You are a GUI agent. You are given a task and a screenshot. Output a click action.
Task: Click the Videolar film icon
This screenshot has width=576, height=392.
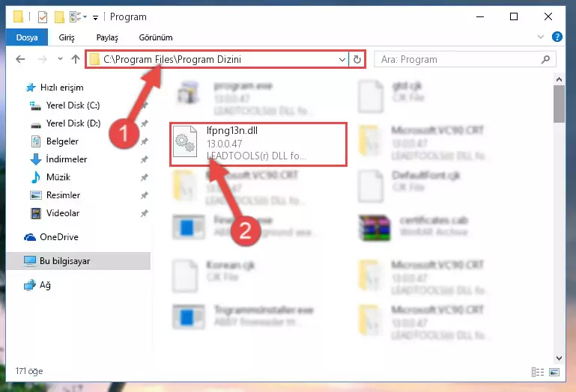(x=36, y=213)
